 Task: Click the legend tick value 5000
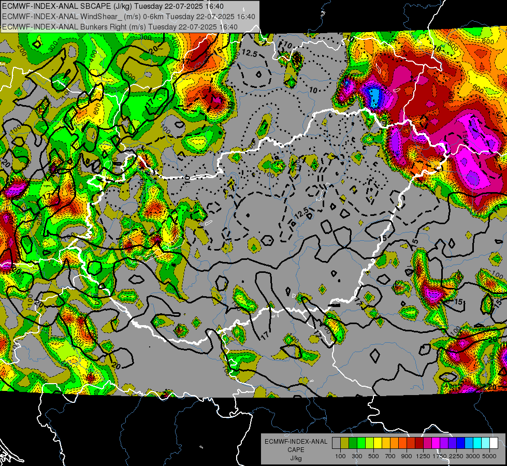pos(489,456)
